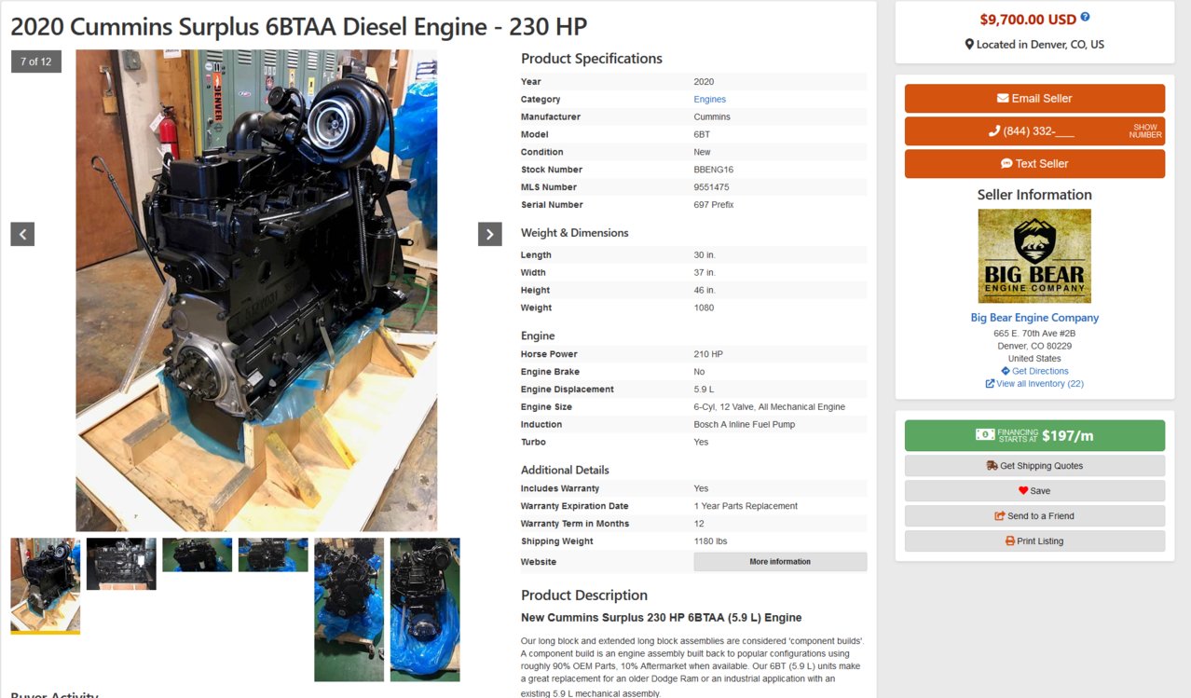Click the Additional Details heading
This screenshot has height=698, width=1191.
[x=565, y=470]
